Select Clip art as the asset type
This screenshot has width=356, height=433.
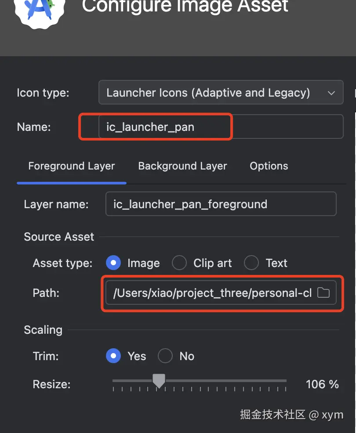[179, 263]
